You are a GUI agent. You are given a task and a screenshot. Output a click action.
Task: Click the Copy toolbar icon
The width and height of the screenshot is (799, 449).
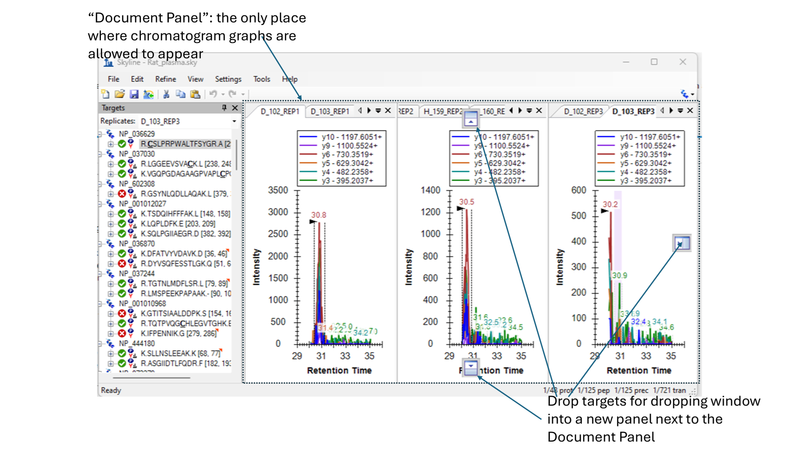click(x=180, y=94)
